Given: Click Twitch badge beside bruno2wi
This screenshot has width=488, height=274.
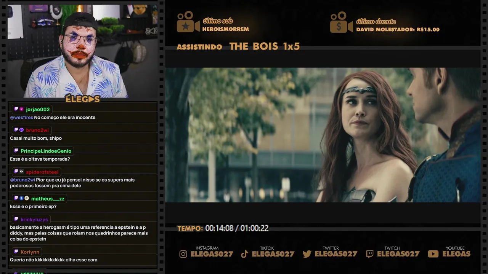Looking at the screenshot, I should coord(16,130).
